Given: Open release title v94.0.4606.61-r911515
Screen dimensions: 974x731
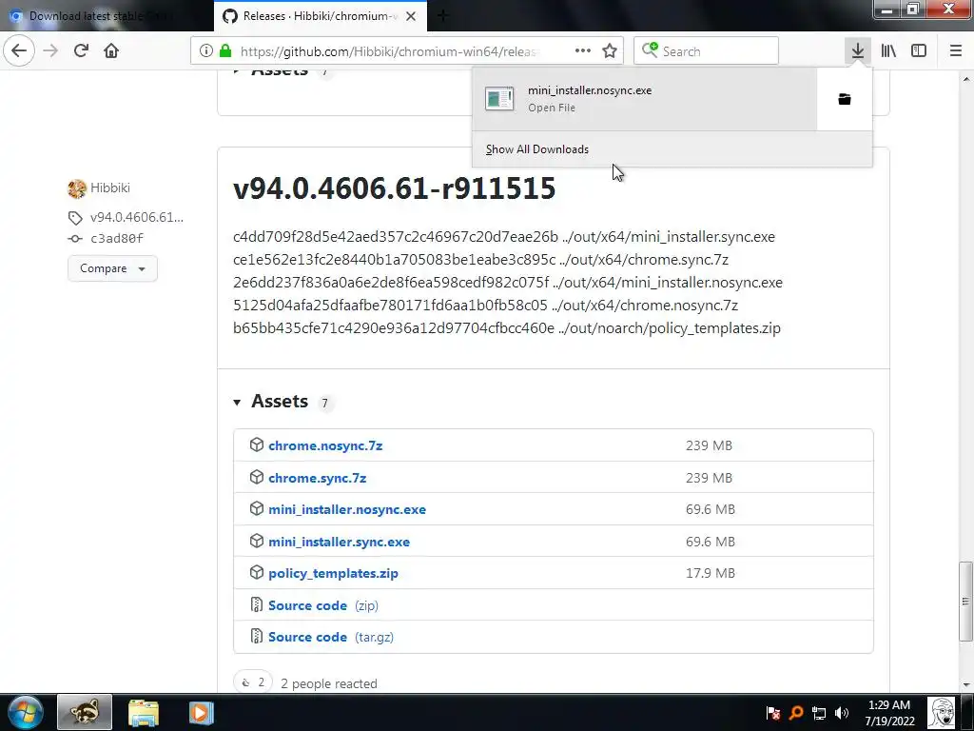Looking at the screenshot, I should [x=394, y=188].
